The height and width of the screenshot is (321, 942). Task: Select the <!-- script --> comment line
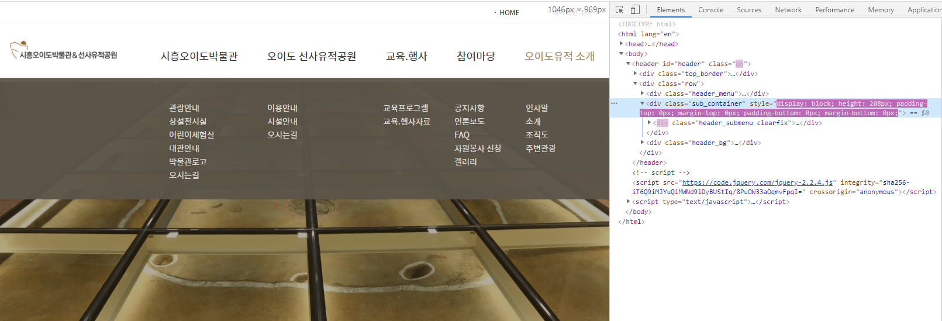pos(661,172)
